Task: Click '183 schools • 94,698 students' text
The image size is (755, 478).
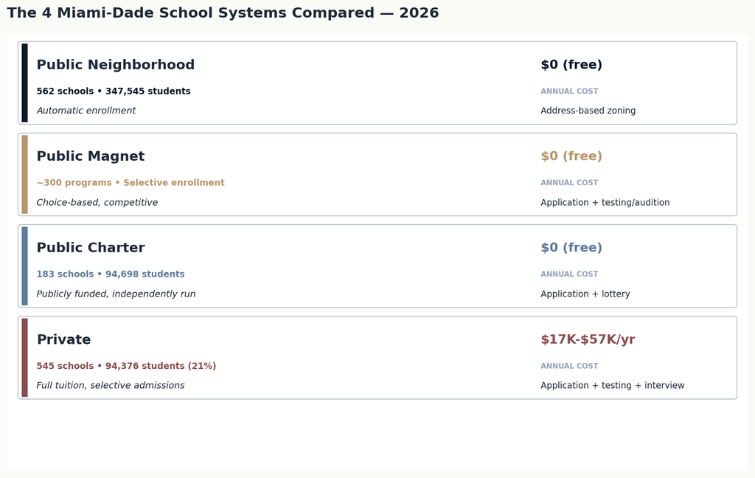Action: coord(111,274)
